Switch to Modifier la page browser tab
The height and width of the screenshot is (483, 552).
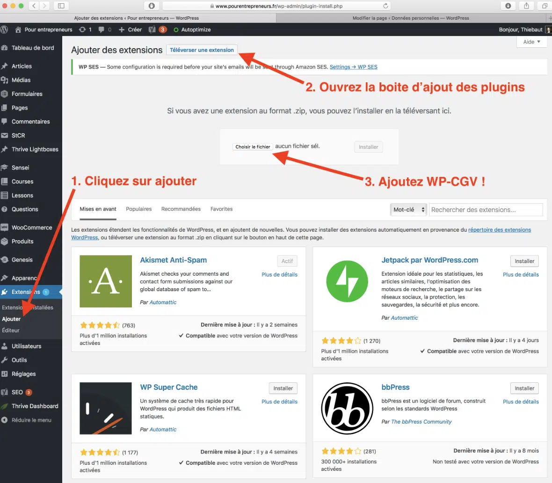(x=411, y=18)
